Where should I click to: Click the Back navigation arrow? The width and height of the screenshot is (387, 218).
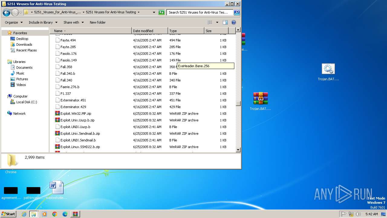coord(6,12)
